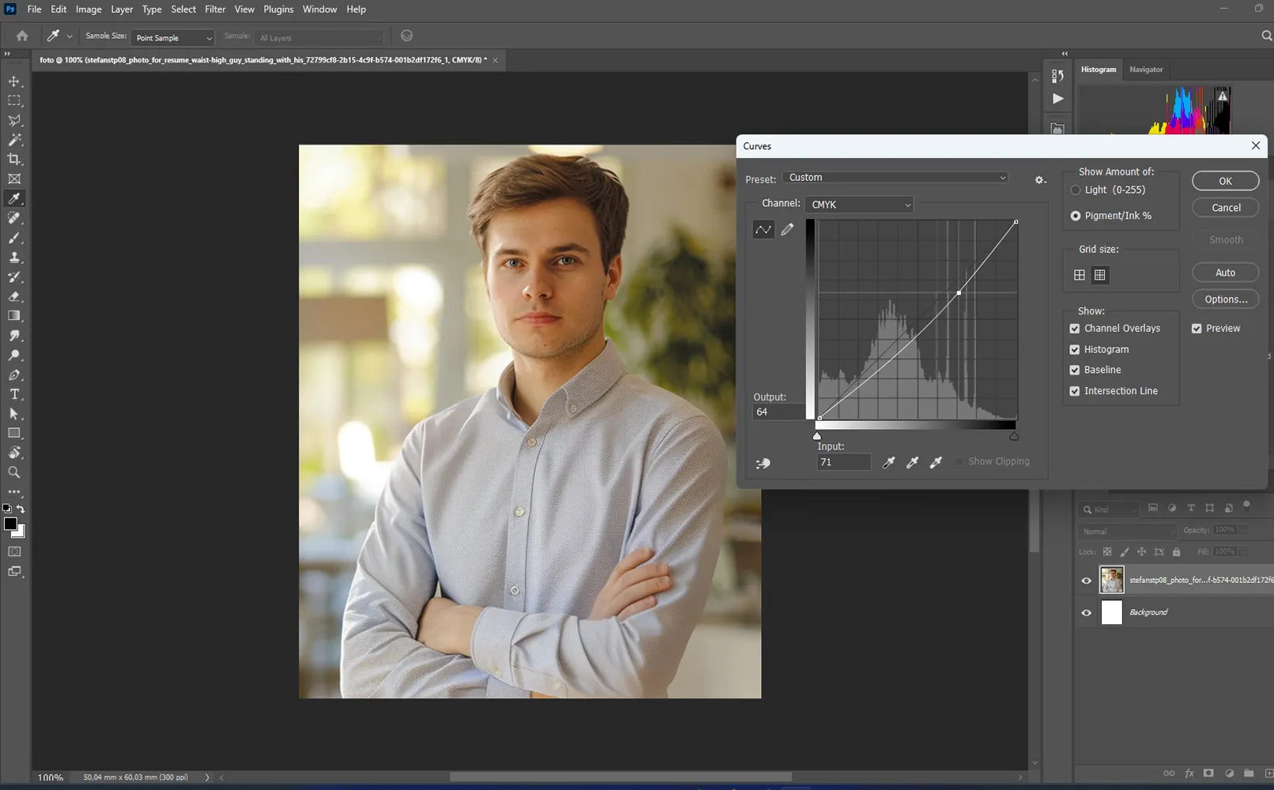Expand the status bar info arrow
Image resolution: width=1274 pixels, height=790 pixels.
click(x=207, y=777)
